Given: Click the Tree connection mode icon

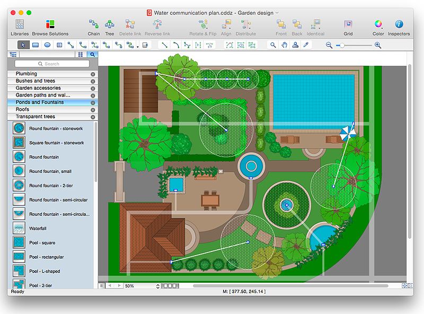Looking at the screenshot, I should [x=110, y=24].
